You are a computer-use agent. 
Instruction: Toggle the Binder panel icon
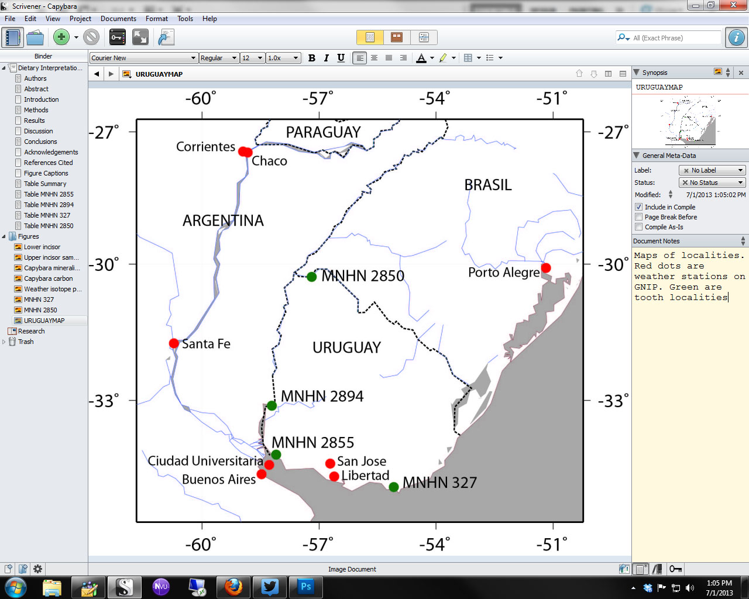12,37
